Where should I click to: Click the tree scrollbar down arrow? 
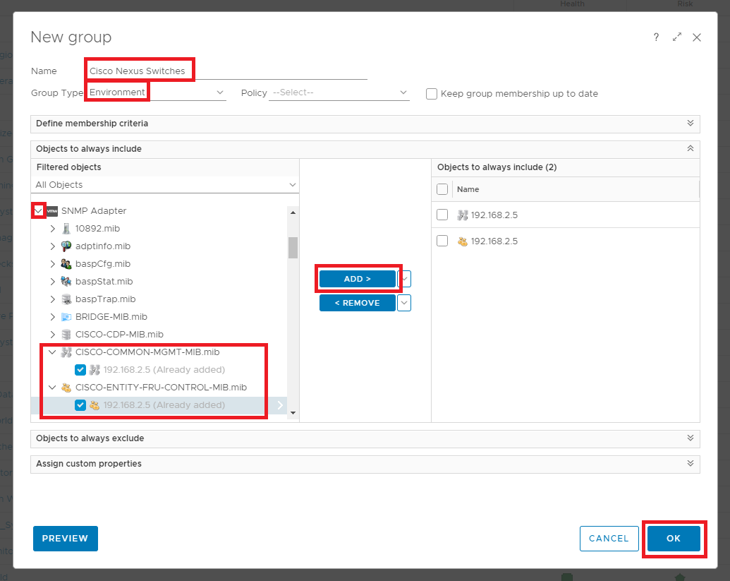[x=293, y=413]
